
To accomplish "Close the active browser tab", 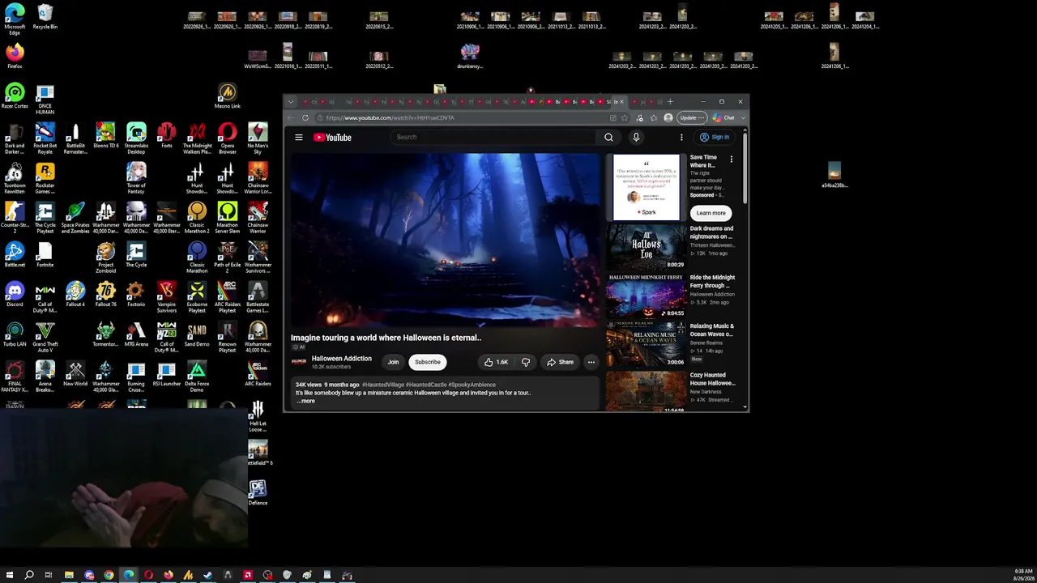I will (x=622, y=102).
